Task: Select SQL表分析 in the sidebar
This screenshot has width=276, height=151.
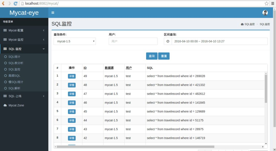Action: coord(16,63)
